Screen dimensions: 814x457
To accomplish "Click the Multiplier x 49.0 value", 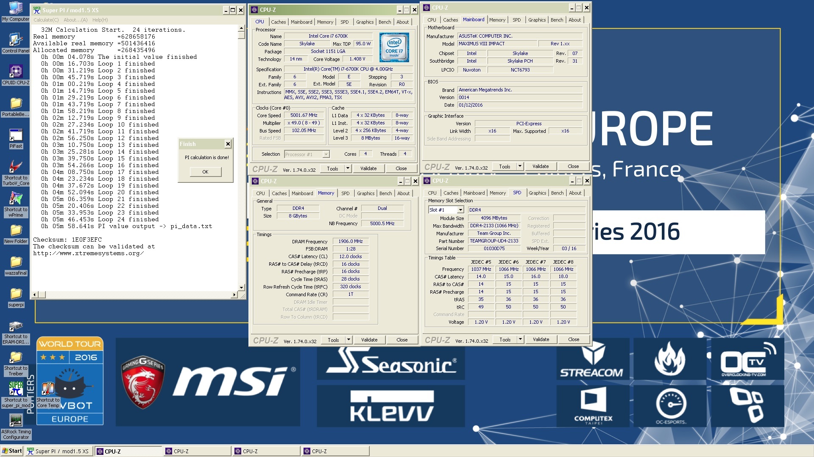I will tap(304, 123).
